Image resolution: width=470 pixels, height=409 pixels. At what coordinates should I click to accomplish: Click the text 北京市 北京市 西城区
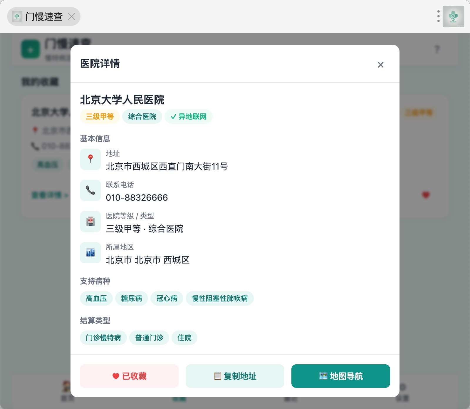tap(147, 260)
